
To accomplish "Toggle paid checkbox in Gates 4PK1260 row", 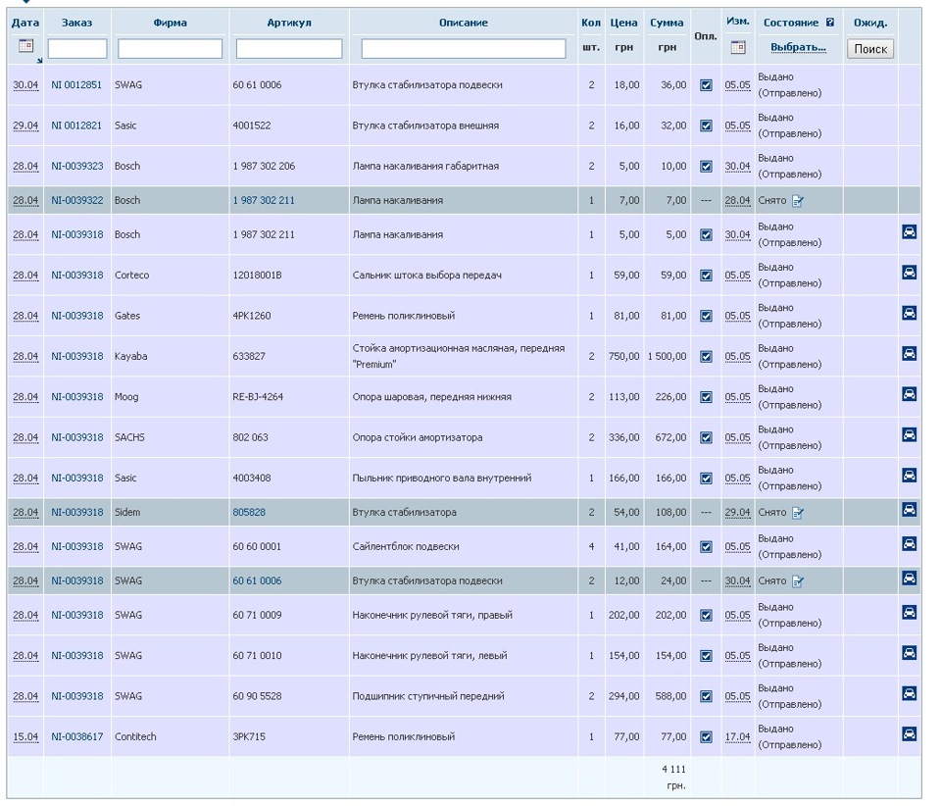I will [706, 317].
